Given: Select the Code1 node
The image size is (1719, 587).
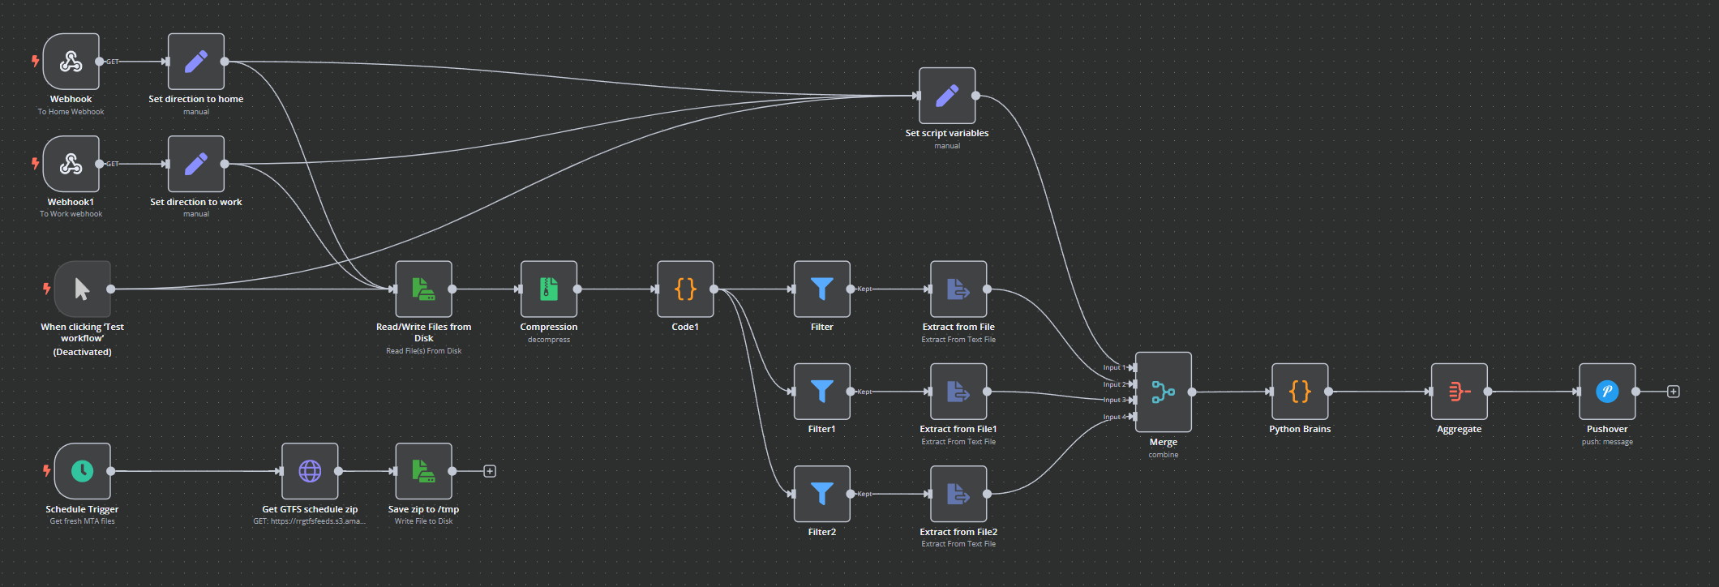Looking at the screenshot, I should 685,289.
